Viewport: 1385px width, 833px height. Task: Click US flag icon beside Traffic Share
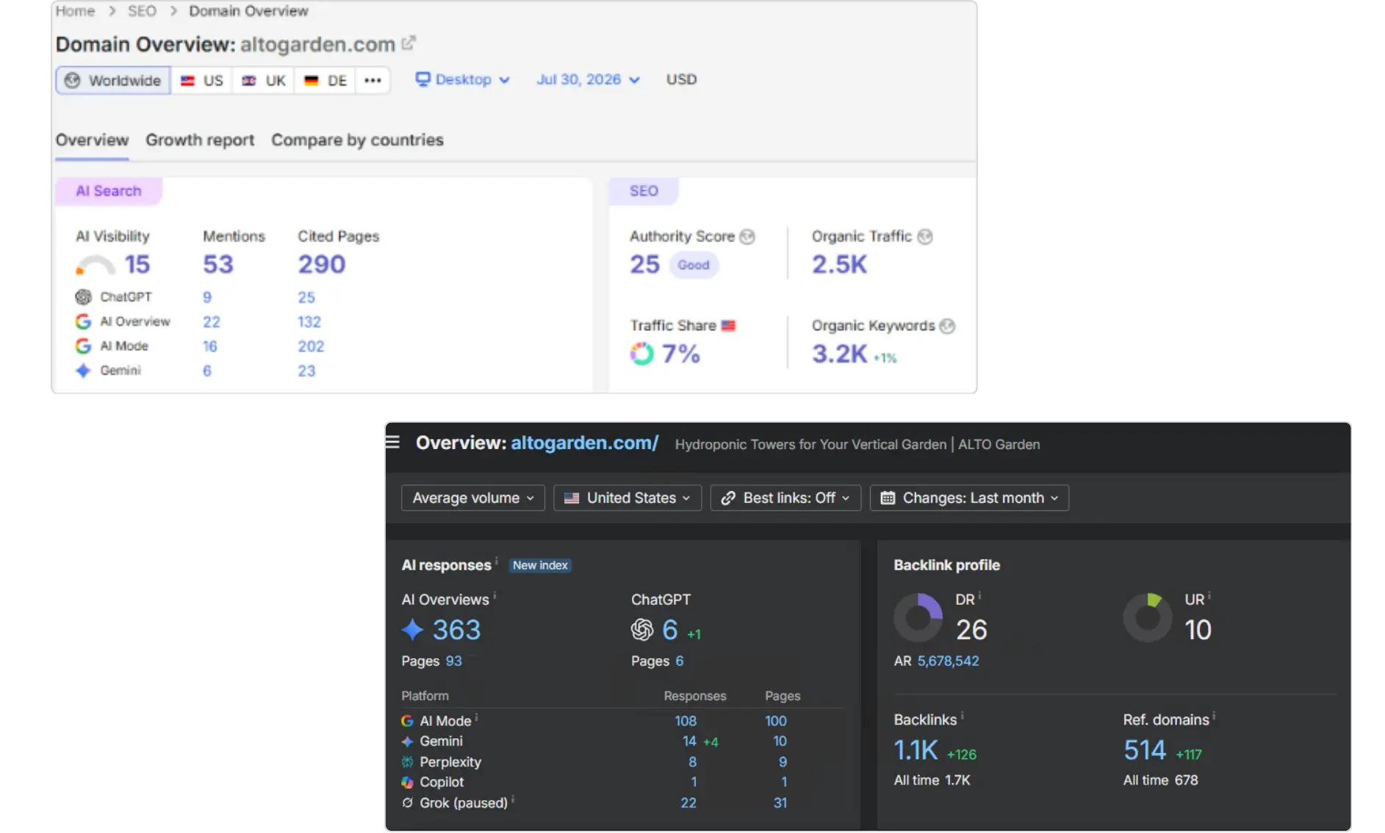728,325
